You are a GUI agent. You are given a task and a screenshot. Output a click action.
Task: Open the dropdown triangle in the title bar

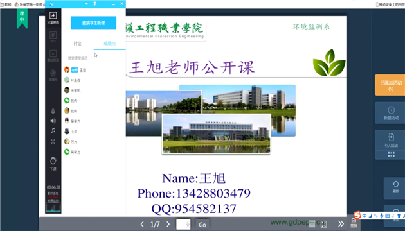[x=87, y=4]
